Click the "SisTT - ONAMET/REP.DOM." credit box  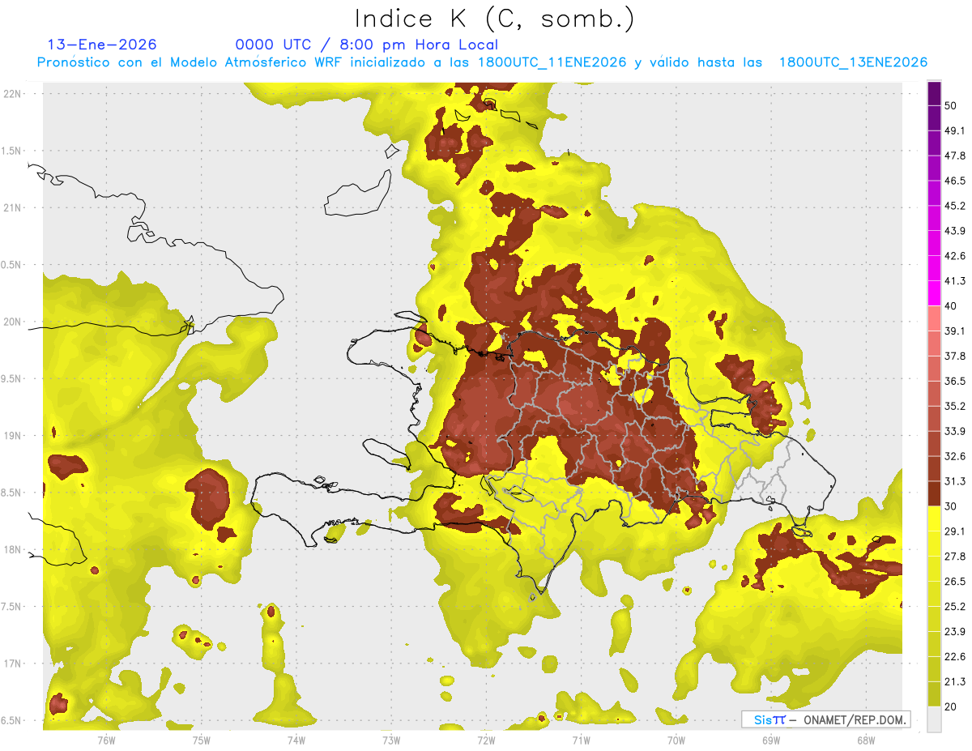pos(825,719)
